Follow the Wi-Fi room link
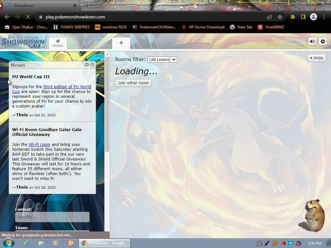This screenshot has height=248, width=331. 39,144
